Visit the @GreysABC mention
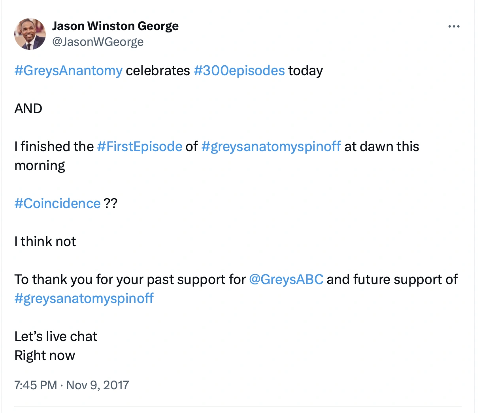This screenshot has width=479, height=413. point(286,279)
